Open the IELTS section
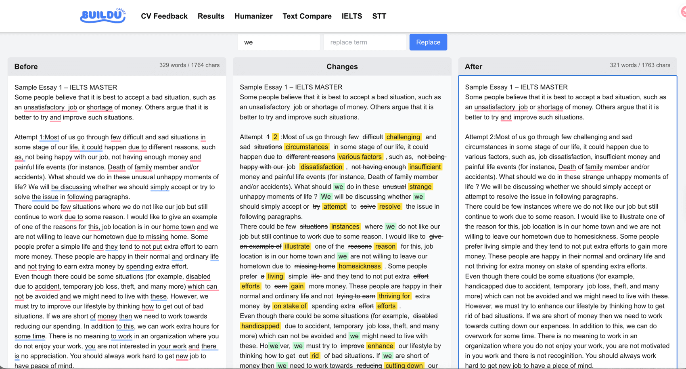 [352, 16]
